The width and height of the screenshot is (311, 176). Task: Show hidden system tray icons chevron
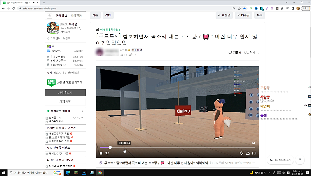269,173
